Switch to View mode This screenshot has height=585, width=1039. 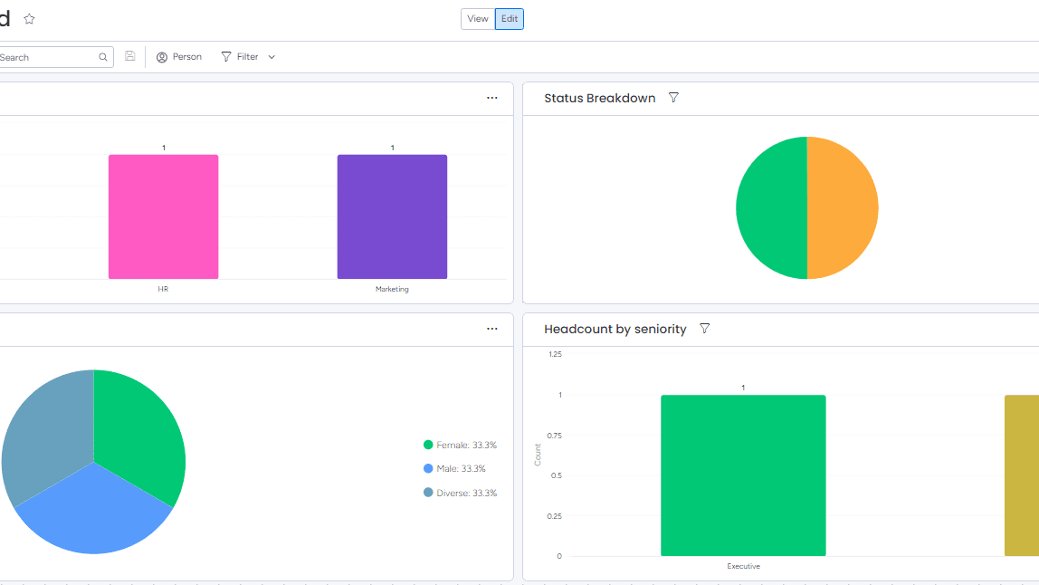(478, 19)
